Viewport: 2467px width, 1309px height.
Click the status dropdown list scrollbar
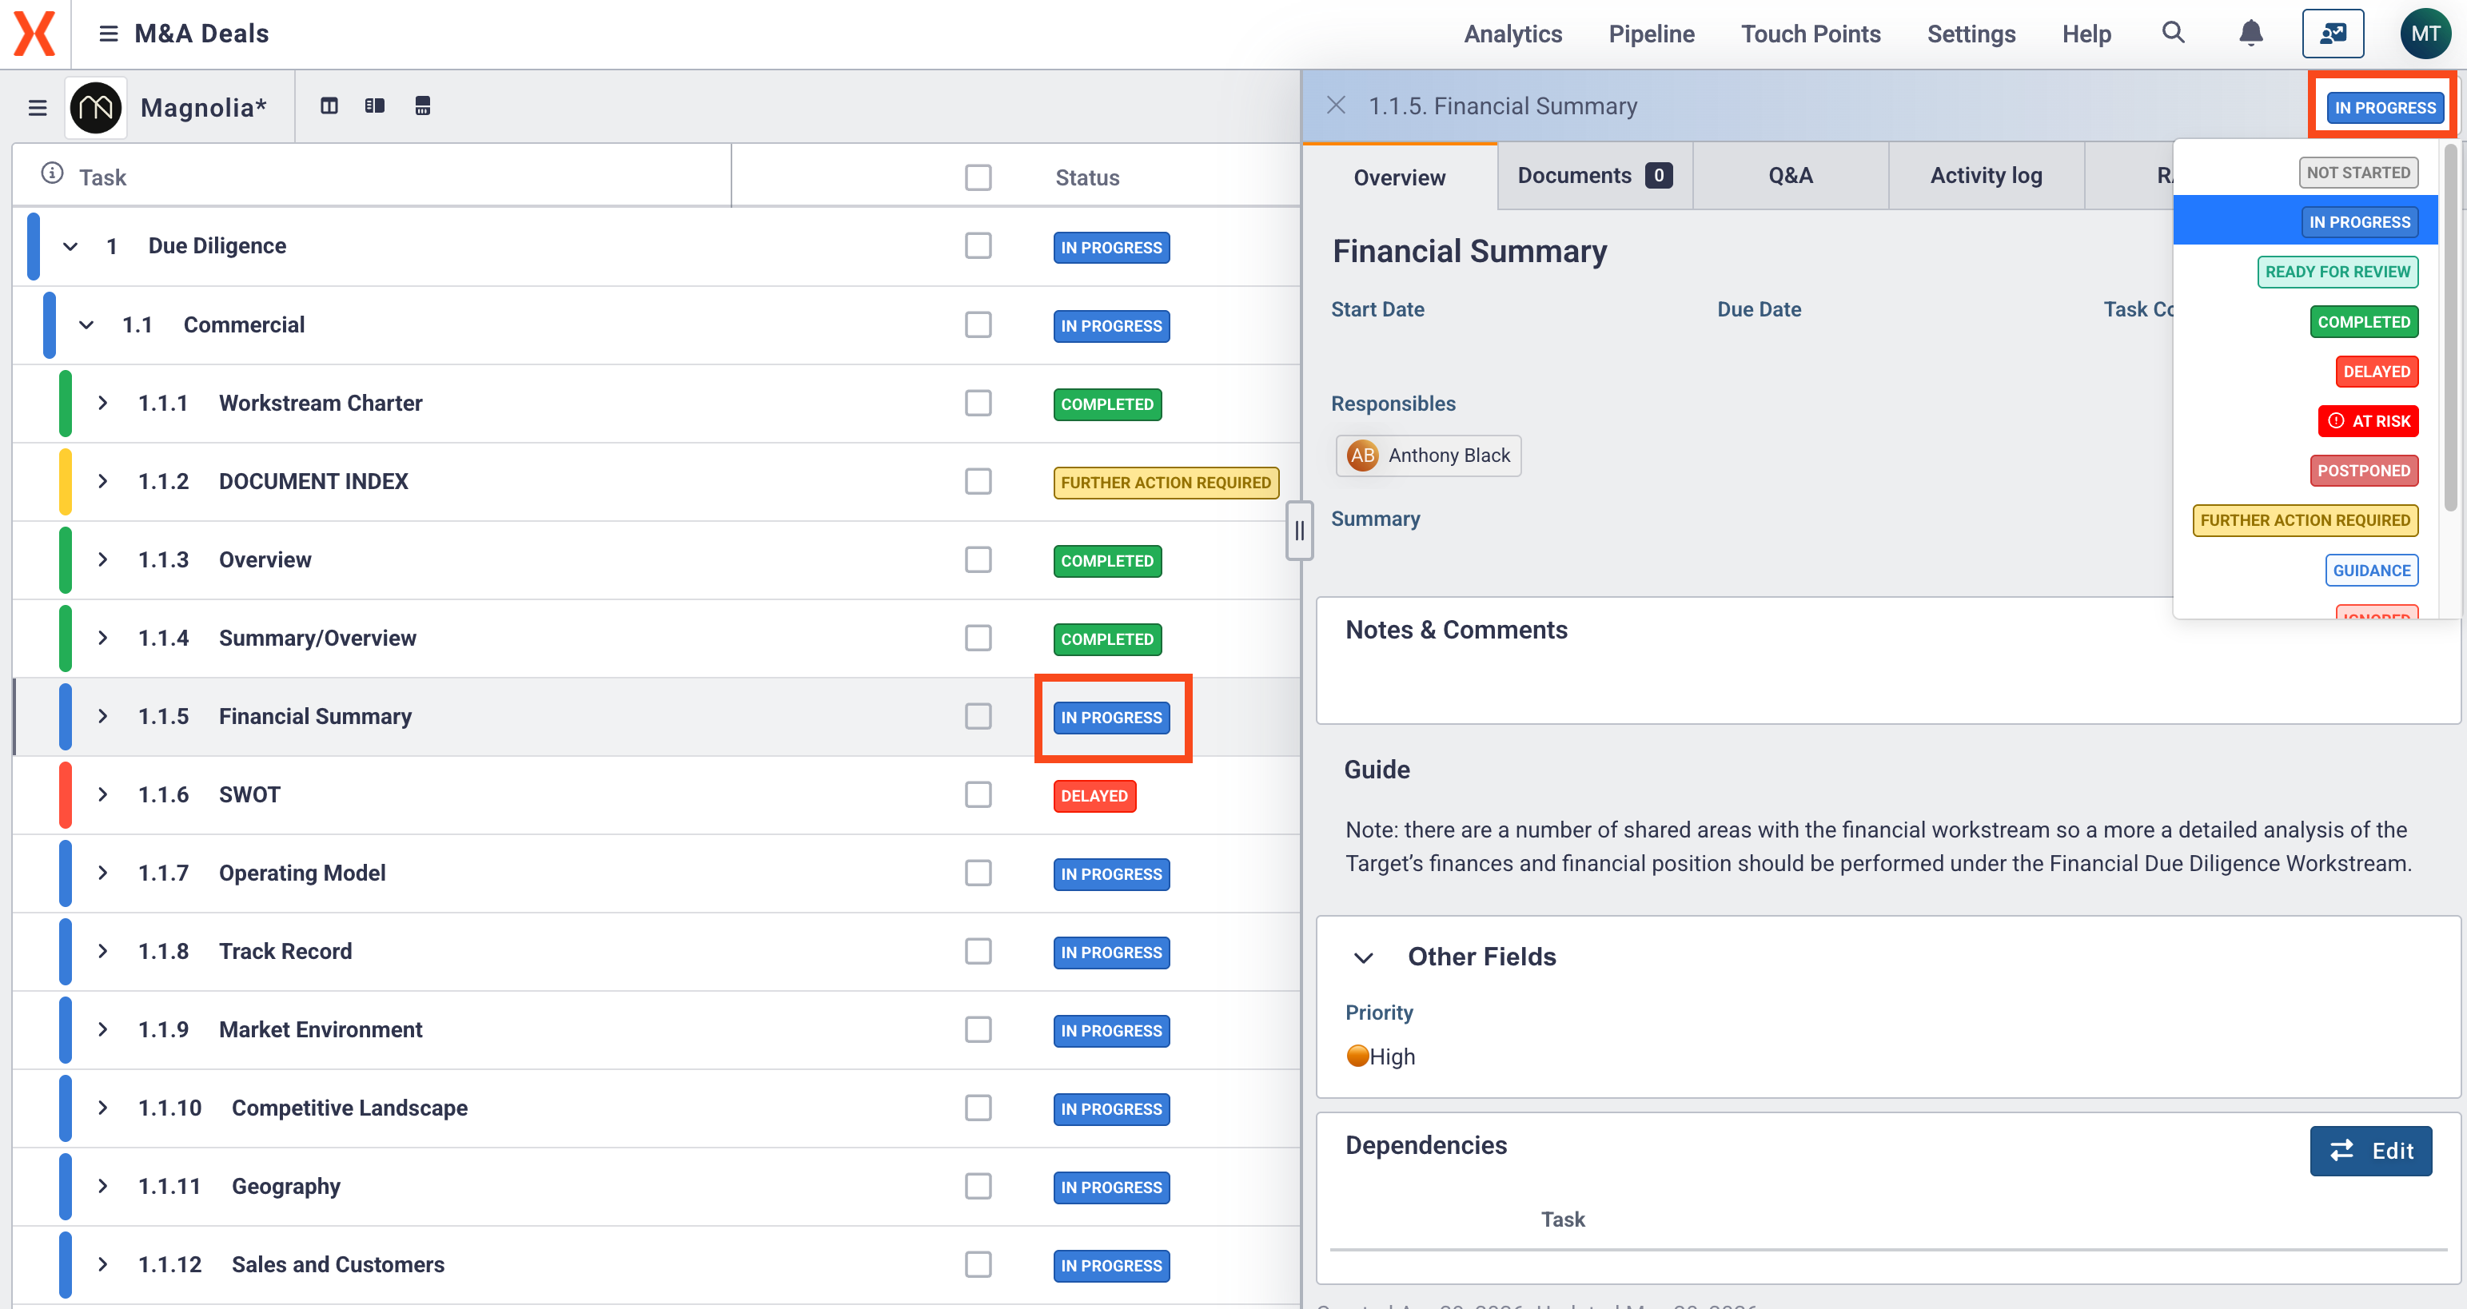click(x=2449, y=328)
